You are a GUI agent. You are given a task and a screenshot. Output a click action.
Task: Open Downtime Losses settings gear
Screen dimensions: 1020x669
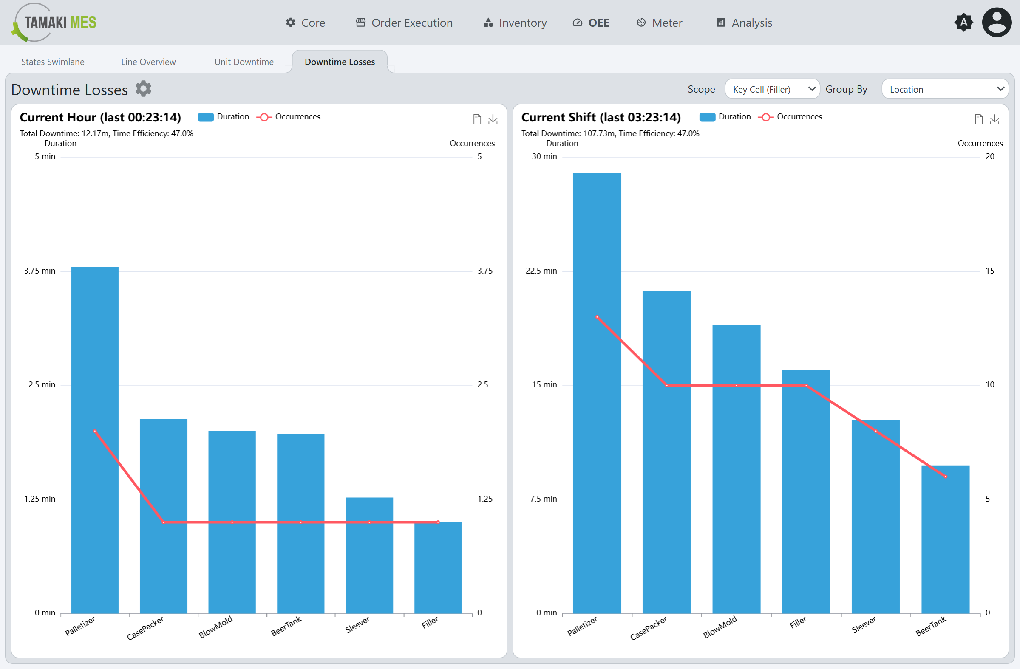(x=144, y=89)
